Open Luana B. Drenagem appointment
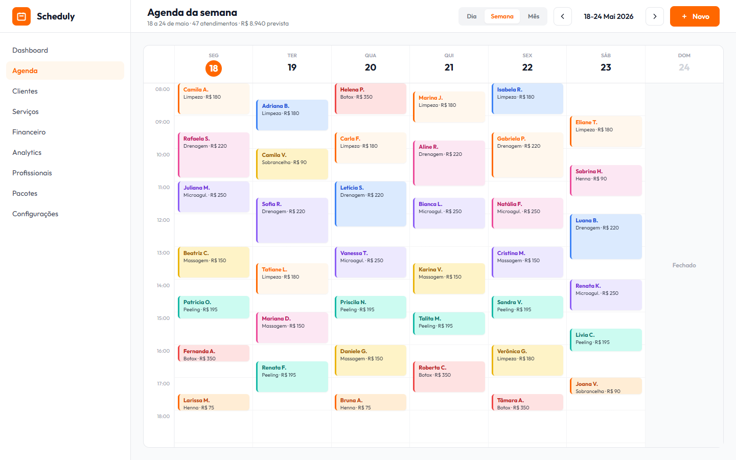The image size is (736, 460). click(x=606, y=237)
